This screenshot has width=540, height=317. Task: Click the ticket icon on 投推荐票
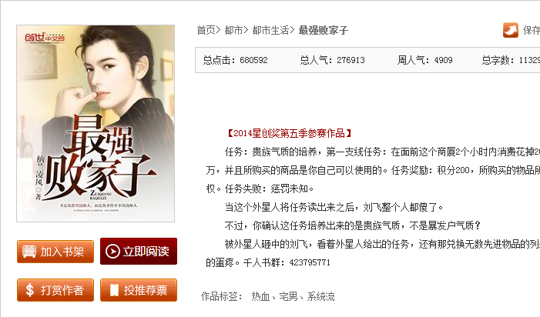pos(114,290)
